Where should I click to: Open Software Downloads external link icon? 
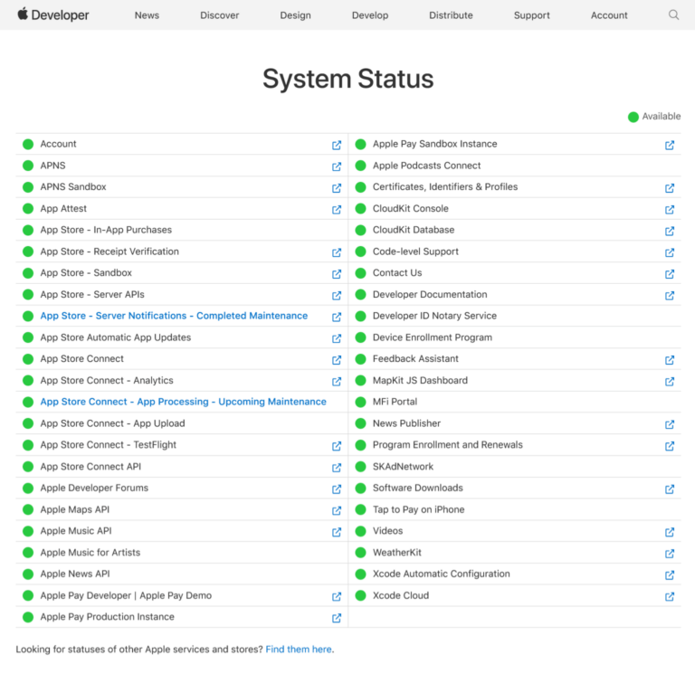[x=670, y=489]
